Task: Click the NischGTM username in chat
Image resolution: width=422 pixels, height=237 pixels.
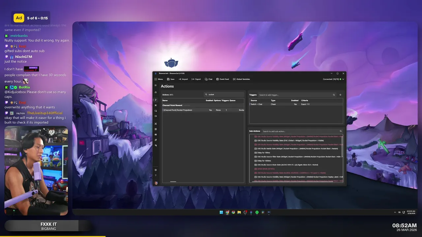Action: pos(24,57)
